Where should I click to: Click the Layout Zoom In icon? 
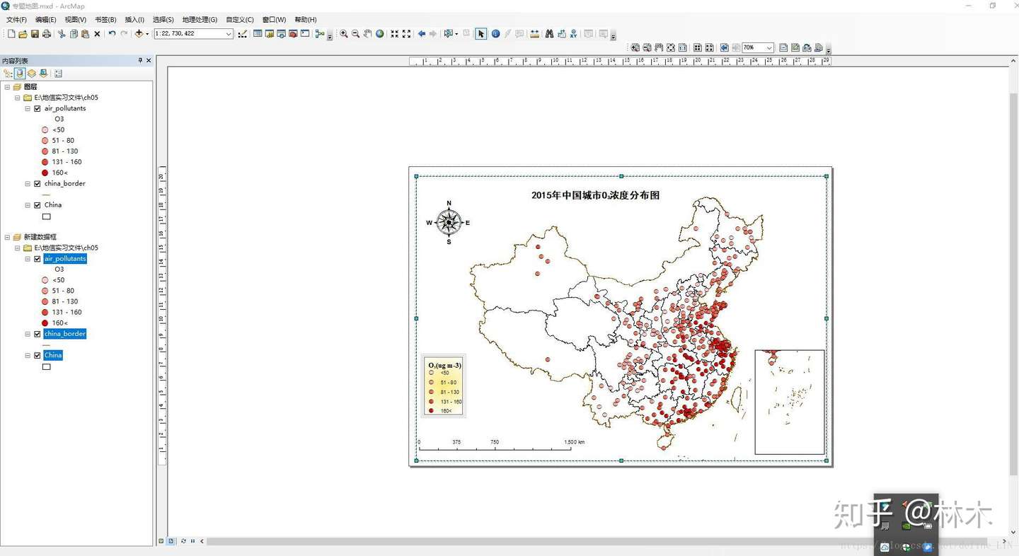(x=635, y=48)
